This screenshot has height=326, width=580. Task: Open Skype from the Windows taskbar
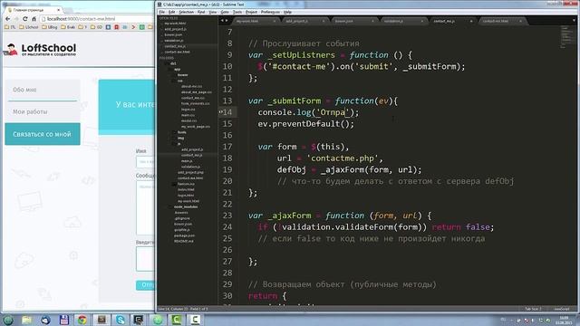click(x=120, y=320)
